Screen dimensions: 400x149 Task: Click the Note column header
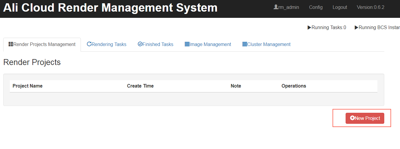pos(236,86)
